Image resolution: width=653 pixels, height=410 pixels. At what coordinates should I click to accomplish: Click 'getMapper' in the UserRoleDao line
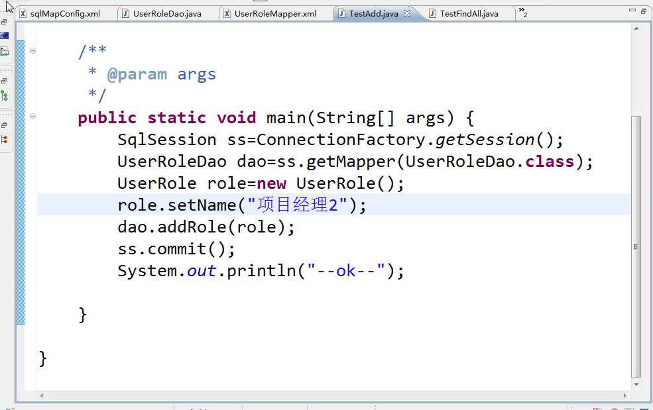(351, 162)
